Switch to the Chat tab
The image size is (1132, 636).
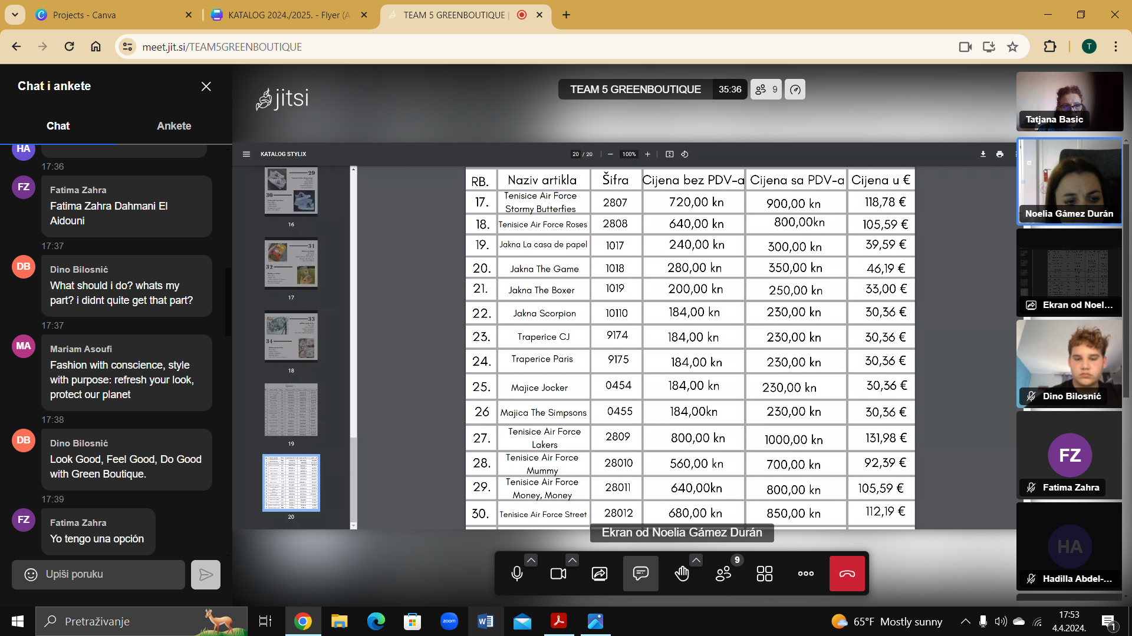coord(58,126)
